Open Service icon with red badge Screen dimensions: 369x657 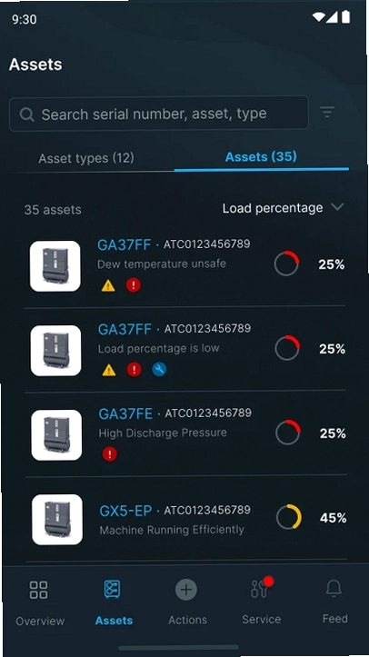point(261,588)
